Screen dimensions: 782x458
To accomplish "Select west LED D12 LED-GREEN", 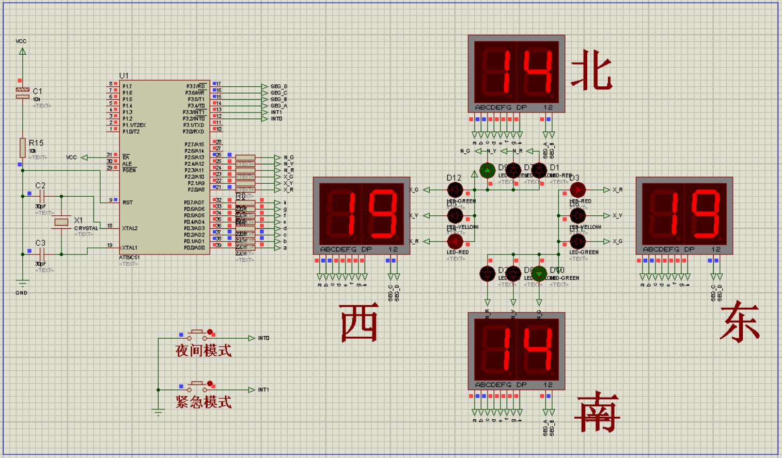I will click(455, 190).
